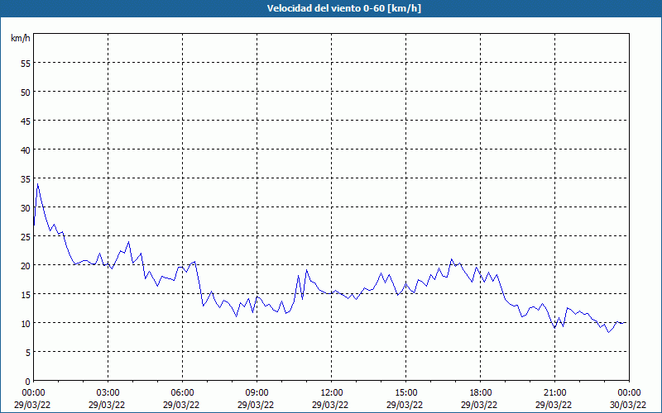Click the chart title 'Velocidad del viento 0-60 [km/h]'
The image size is (662, 413).
343,8
